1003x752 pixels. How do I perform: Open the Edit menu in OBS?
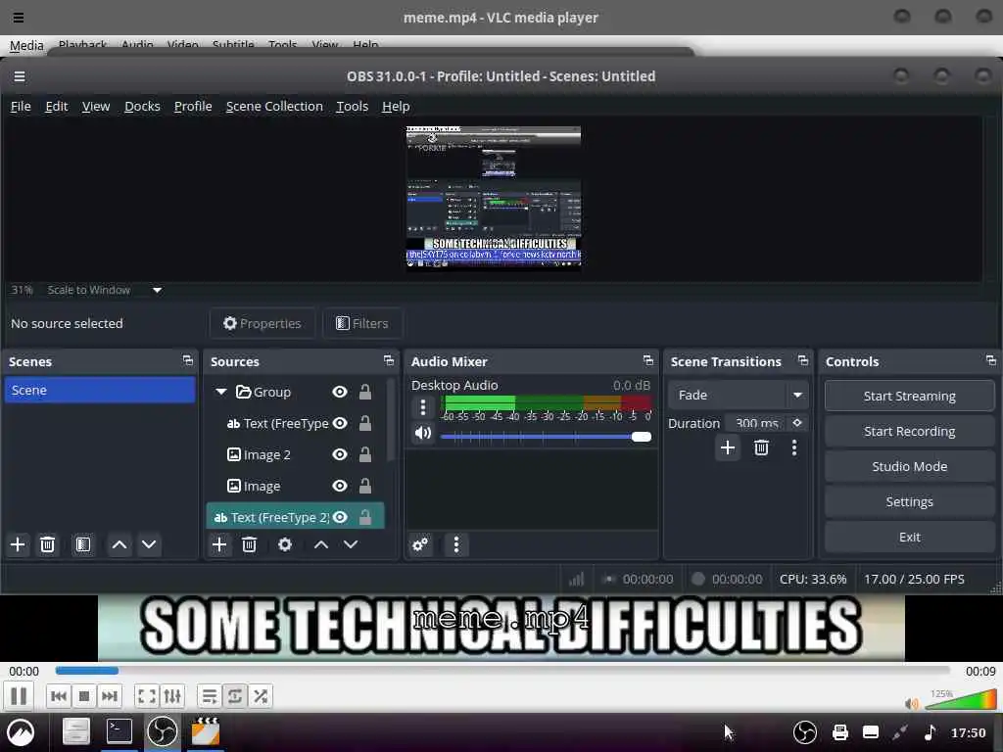(56, 106)
